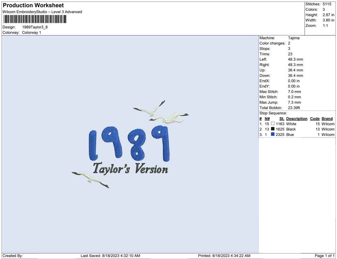
Task: Click the "Page 1 of 1" footer text
Action: [x=324, y=256]
